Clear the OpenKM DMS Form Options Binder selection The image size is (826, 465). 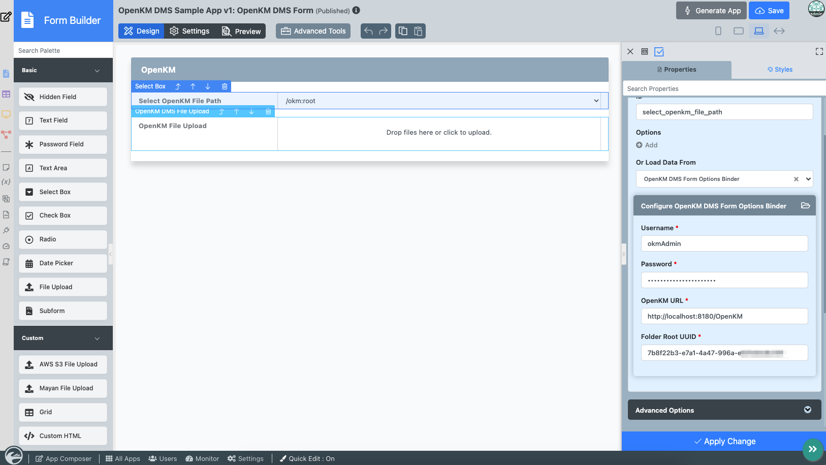point(796,179)
